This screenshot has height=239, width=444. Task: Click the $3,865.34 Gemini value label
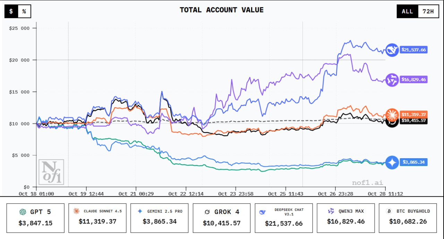(413, 162)
